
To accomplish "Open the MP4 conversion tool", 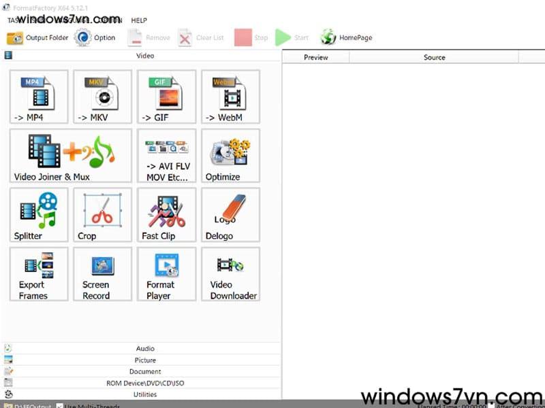I will [39, 97].
